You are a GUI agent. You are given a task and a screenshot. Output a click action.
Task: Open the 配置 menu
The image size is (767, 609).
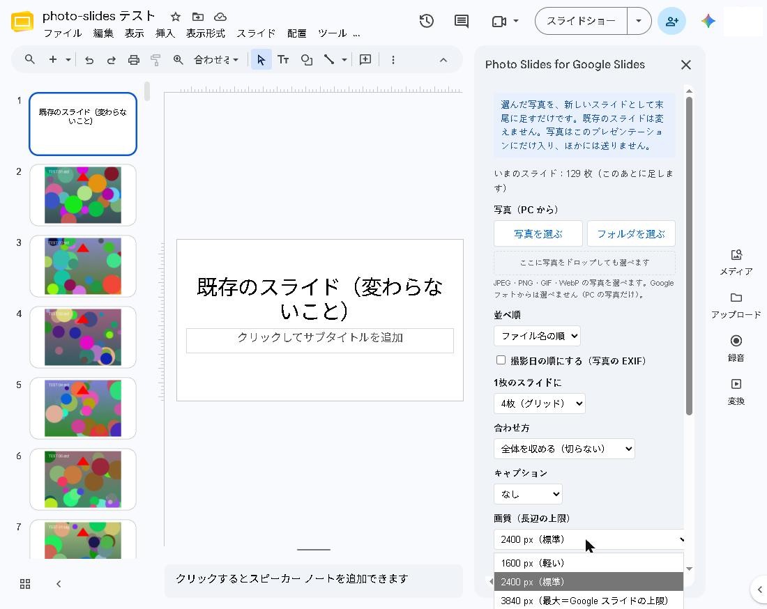click(x=297, y=33)
